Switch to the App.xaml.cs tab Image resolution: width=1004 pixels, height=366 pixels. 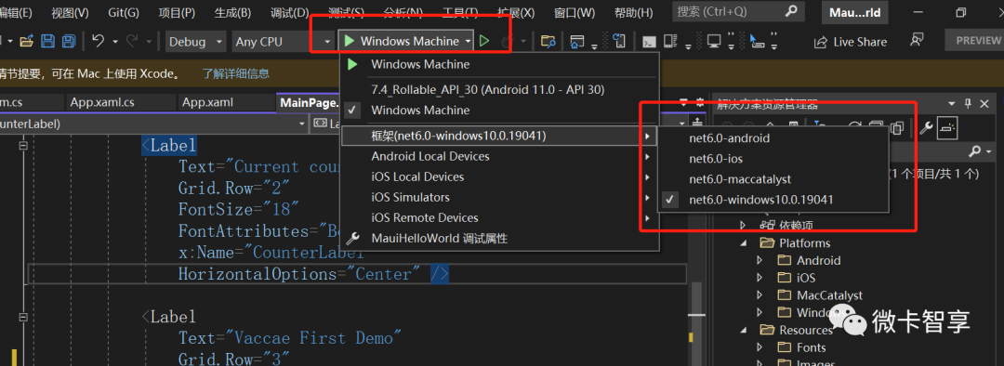102,102
